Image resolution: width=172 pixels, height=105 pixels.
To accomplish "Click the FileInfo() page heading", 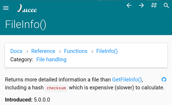I will pyautogui.click(x=26, y=25).
